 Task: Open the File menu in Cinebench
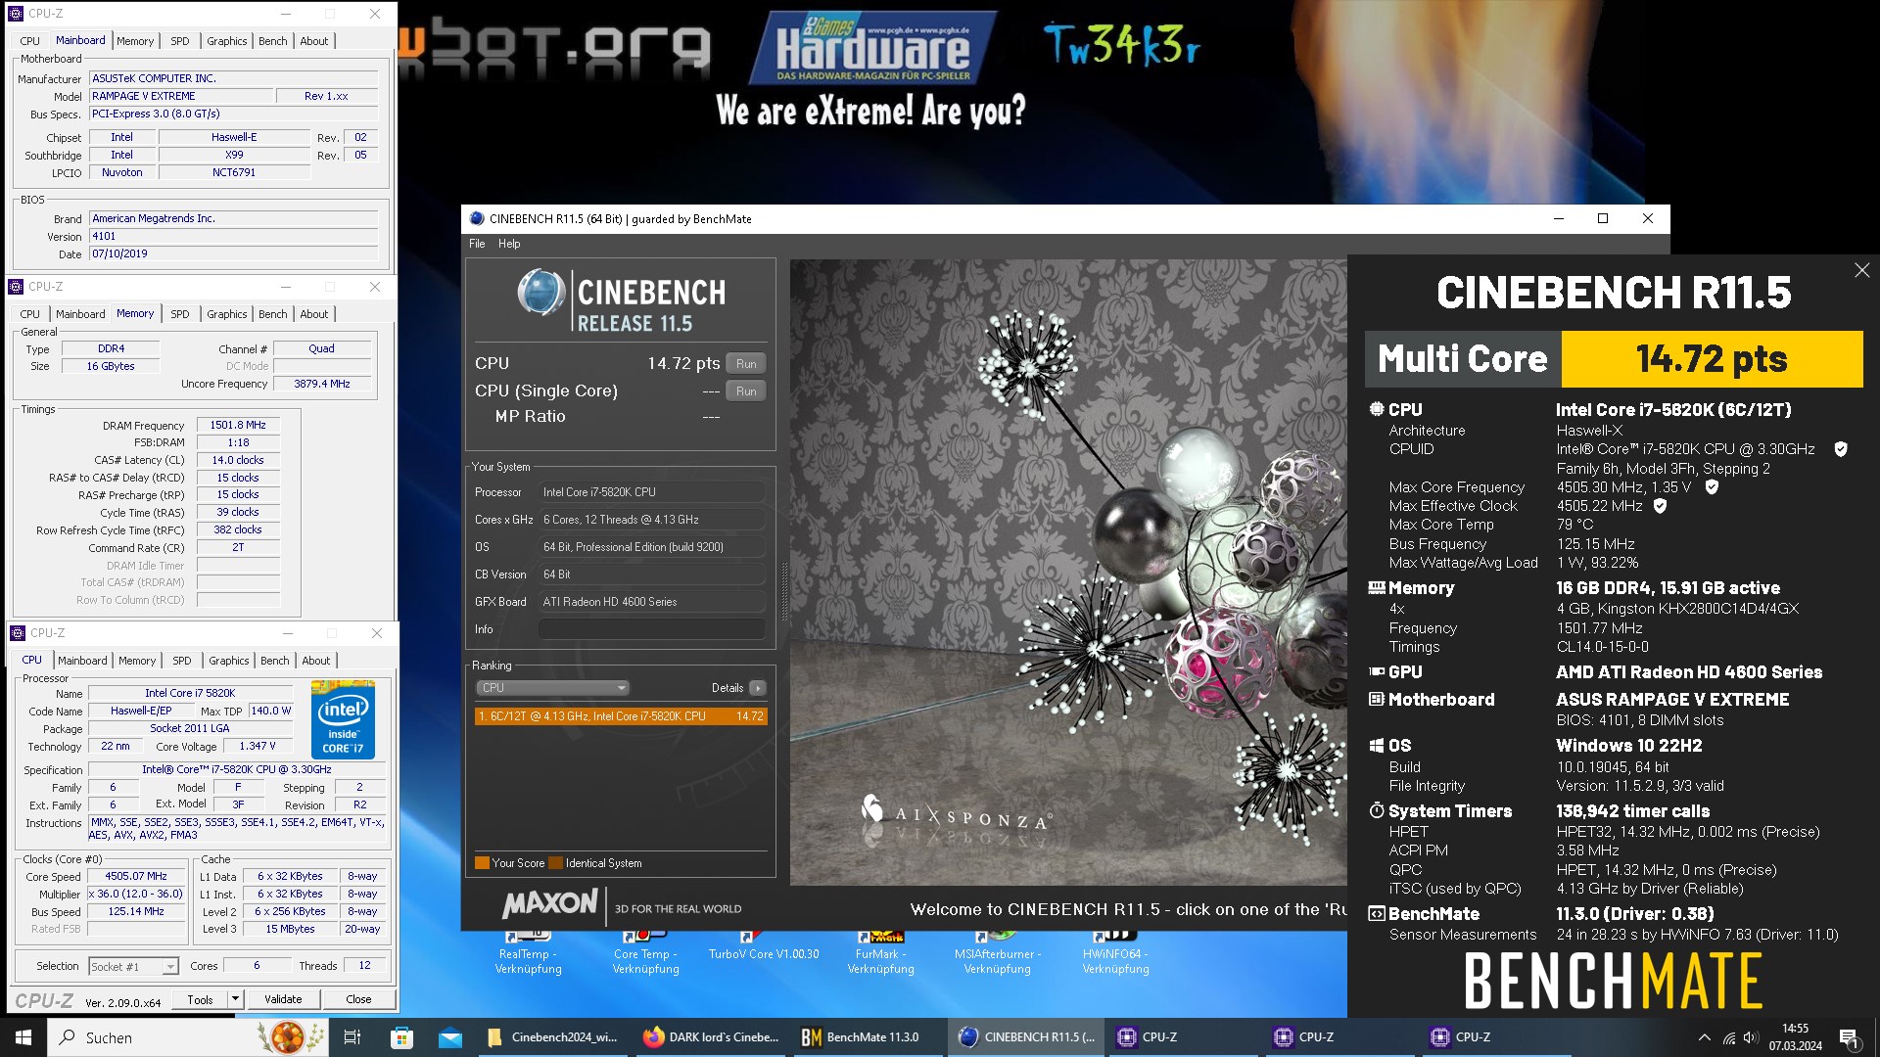point(477,244)
